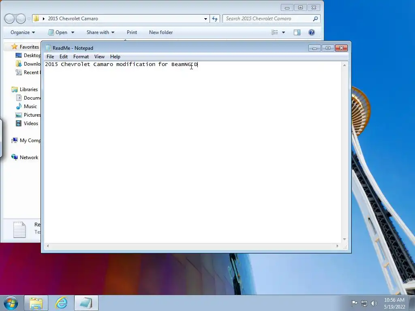This screenshot has width=415, height=311.
Task: Click network icon in system tray
Action: (364, 303)
